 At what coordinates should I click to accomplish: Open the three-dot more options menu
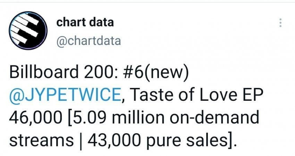[280, 23]
